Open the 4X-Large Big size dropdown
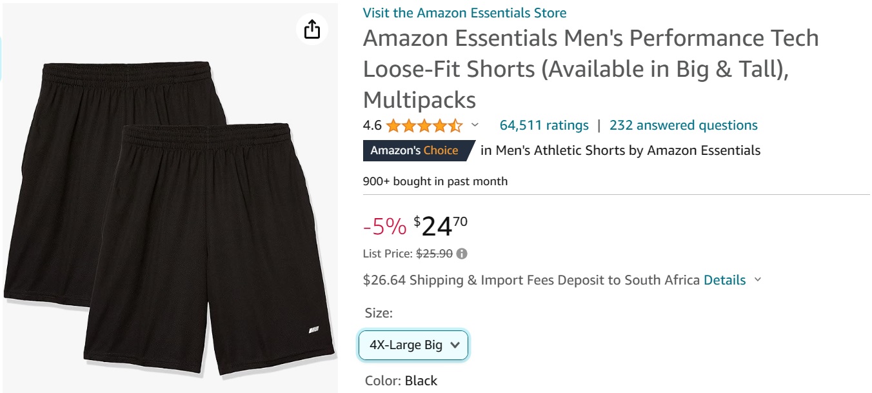872x393 pixels. point(413,345)
